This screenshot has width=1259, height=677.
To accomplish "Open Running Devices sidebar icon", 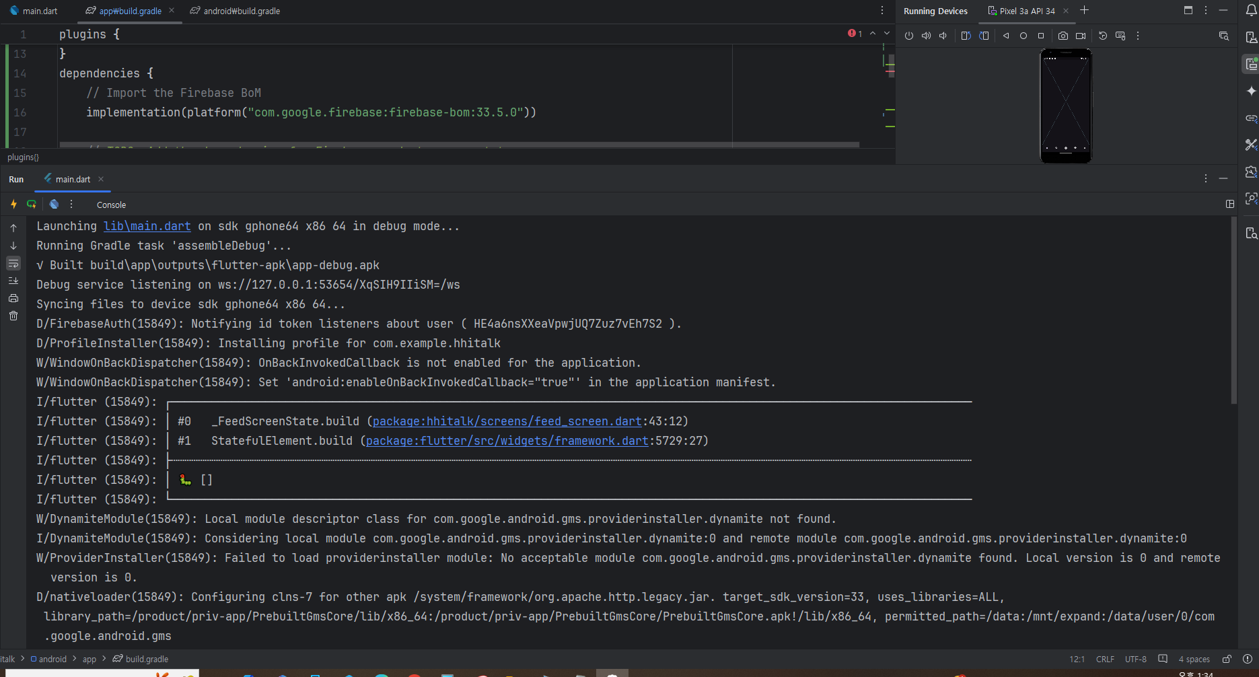I will click(x=1251, y=64).
